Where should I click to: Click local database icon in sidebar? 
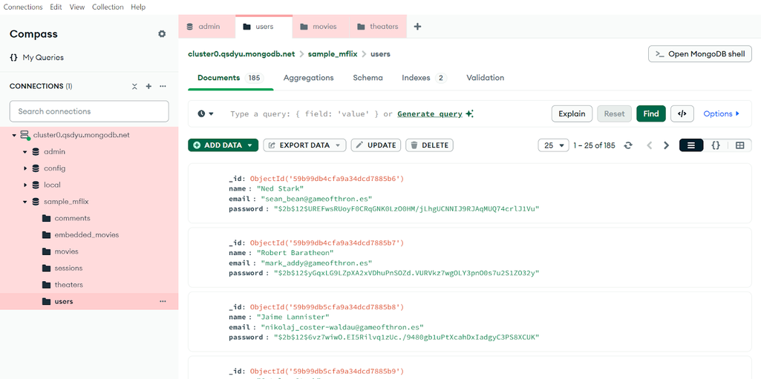(x=36, y=185)
